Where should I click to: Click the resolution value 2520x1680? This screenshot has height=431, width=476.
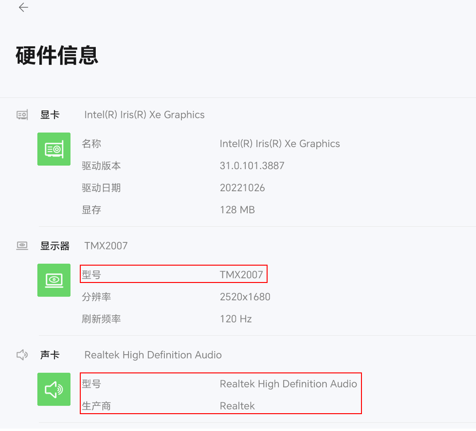pyautogui.click(x=245, y=297)
